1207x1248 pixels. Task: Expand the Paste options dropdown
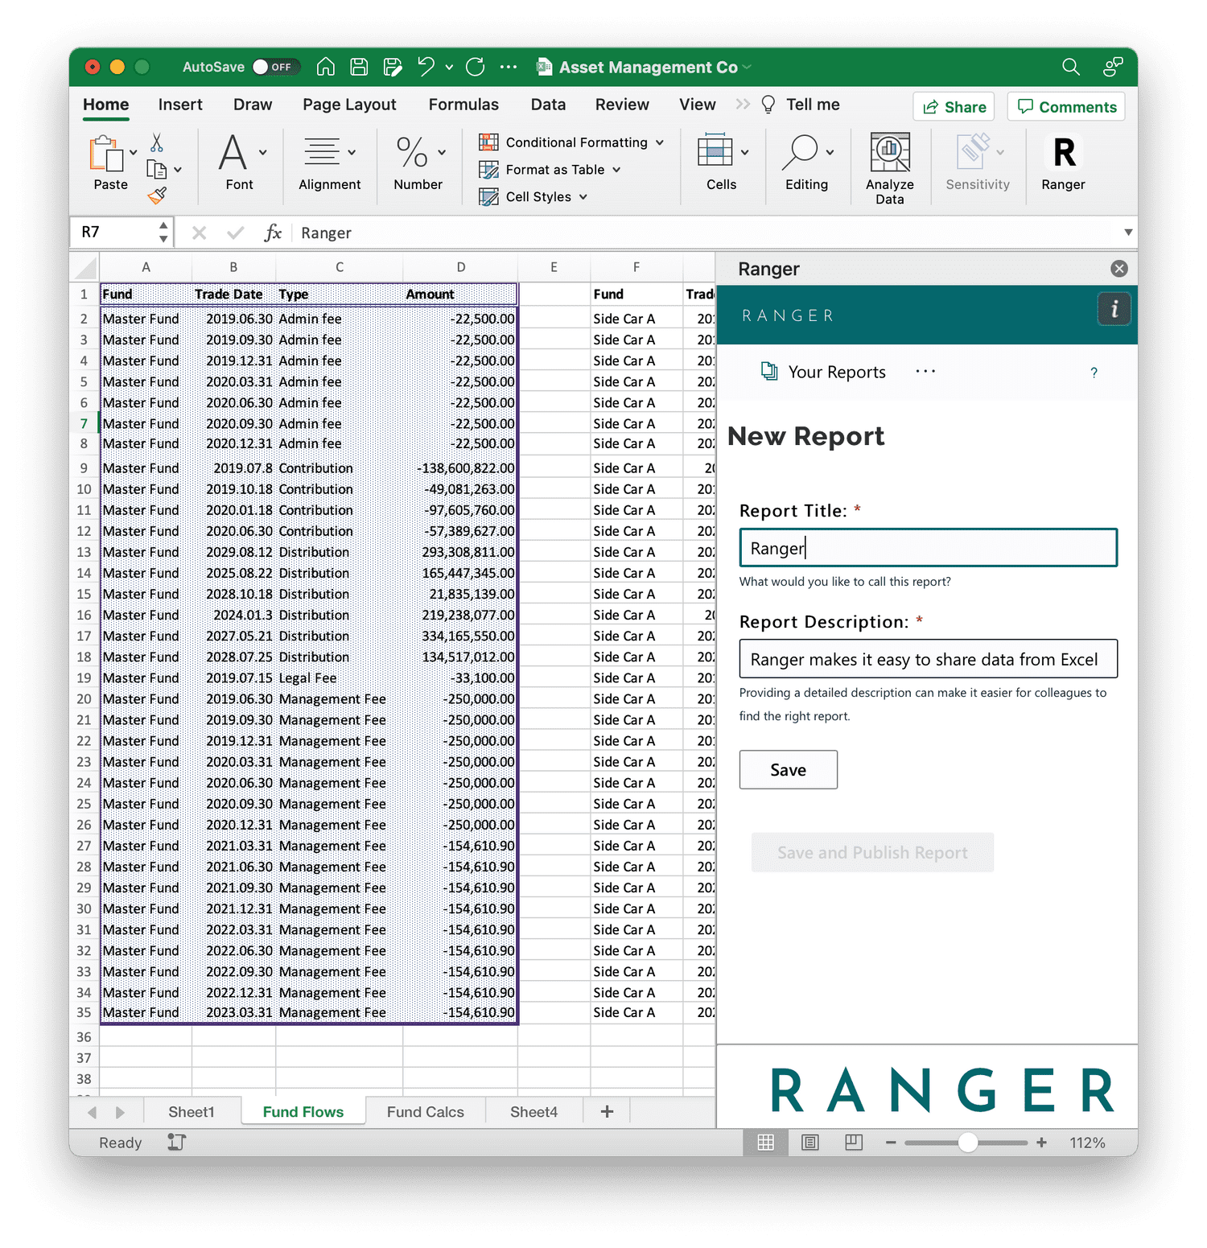[x=134, y=153]
